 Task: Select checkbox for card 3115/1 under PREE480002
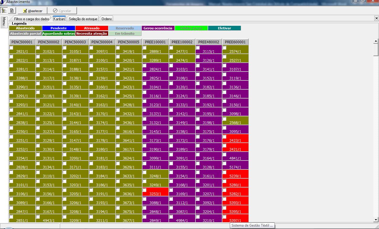[x=198, y=48]
